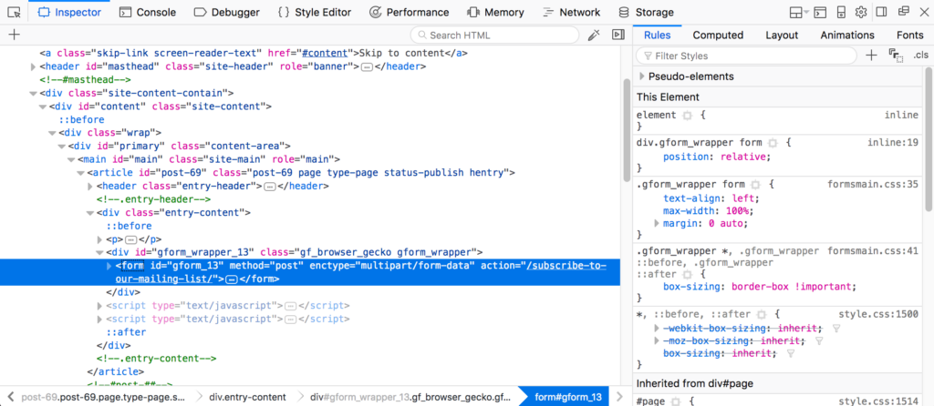Highlight elements matching '*, ::before, ::after' selector
The height and width of the screenshot is (406, 934).
[761, 314]
